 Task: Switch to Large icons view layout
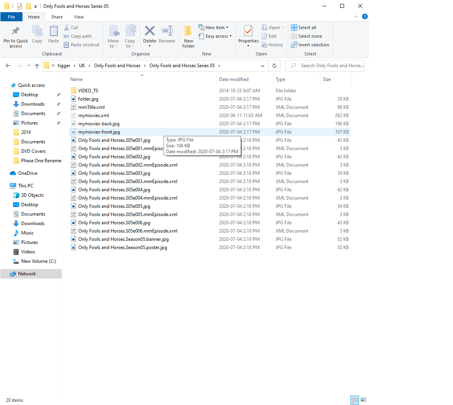[x=363, y=400]
